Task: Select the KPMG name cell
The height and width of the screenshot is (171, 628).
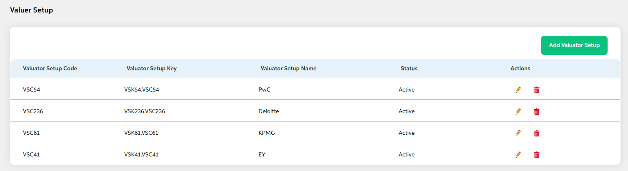Action: (267, 133)
